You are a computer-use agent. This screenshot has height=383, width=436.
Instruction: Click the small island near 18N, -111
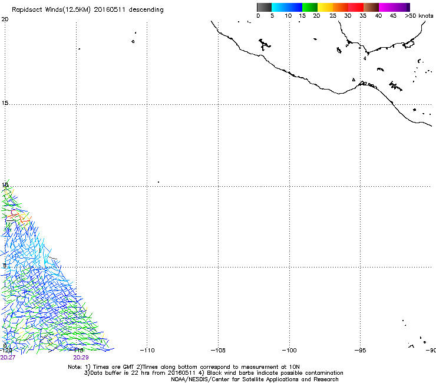click(133, 41)
